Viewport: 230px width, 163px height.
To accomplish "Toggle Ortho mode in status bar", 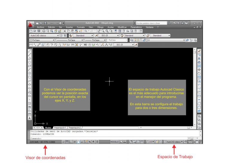I will (x=71, y=142).
